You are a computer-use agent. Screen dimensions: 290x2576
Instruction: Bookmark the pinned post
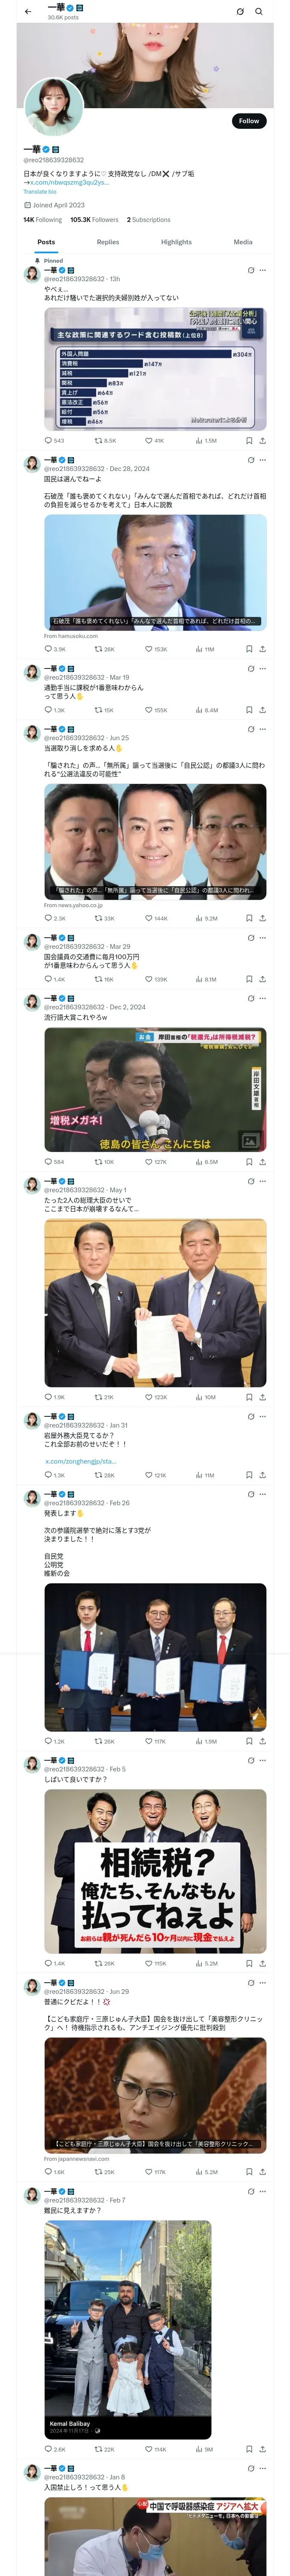(x=249, y=440)
